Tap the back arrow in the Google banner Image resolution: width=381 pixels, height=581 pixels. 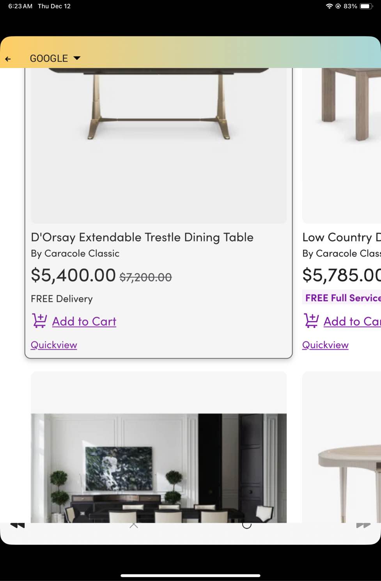click(8, 58)
